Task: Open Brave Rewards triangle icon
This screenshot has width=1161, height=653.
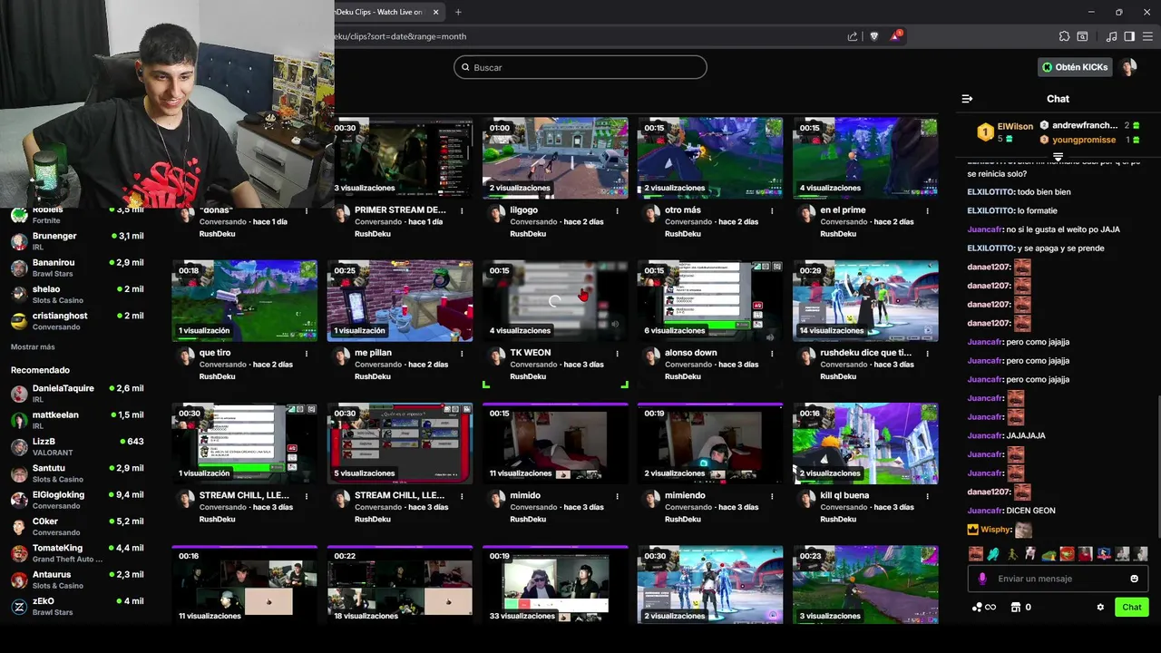Action: pyautogui.click(x=896, y=36)
